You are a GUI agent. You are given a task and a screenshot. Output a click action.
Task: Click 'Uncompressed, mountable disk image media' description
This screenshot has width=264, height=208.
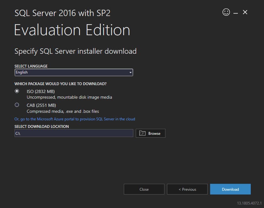click(69, 97)
